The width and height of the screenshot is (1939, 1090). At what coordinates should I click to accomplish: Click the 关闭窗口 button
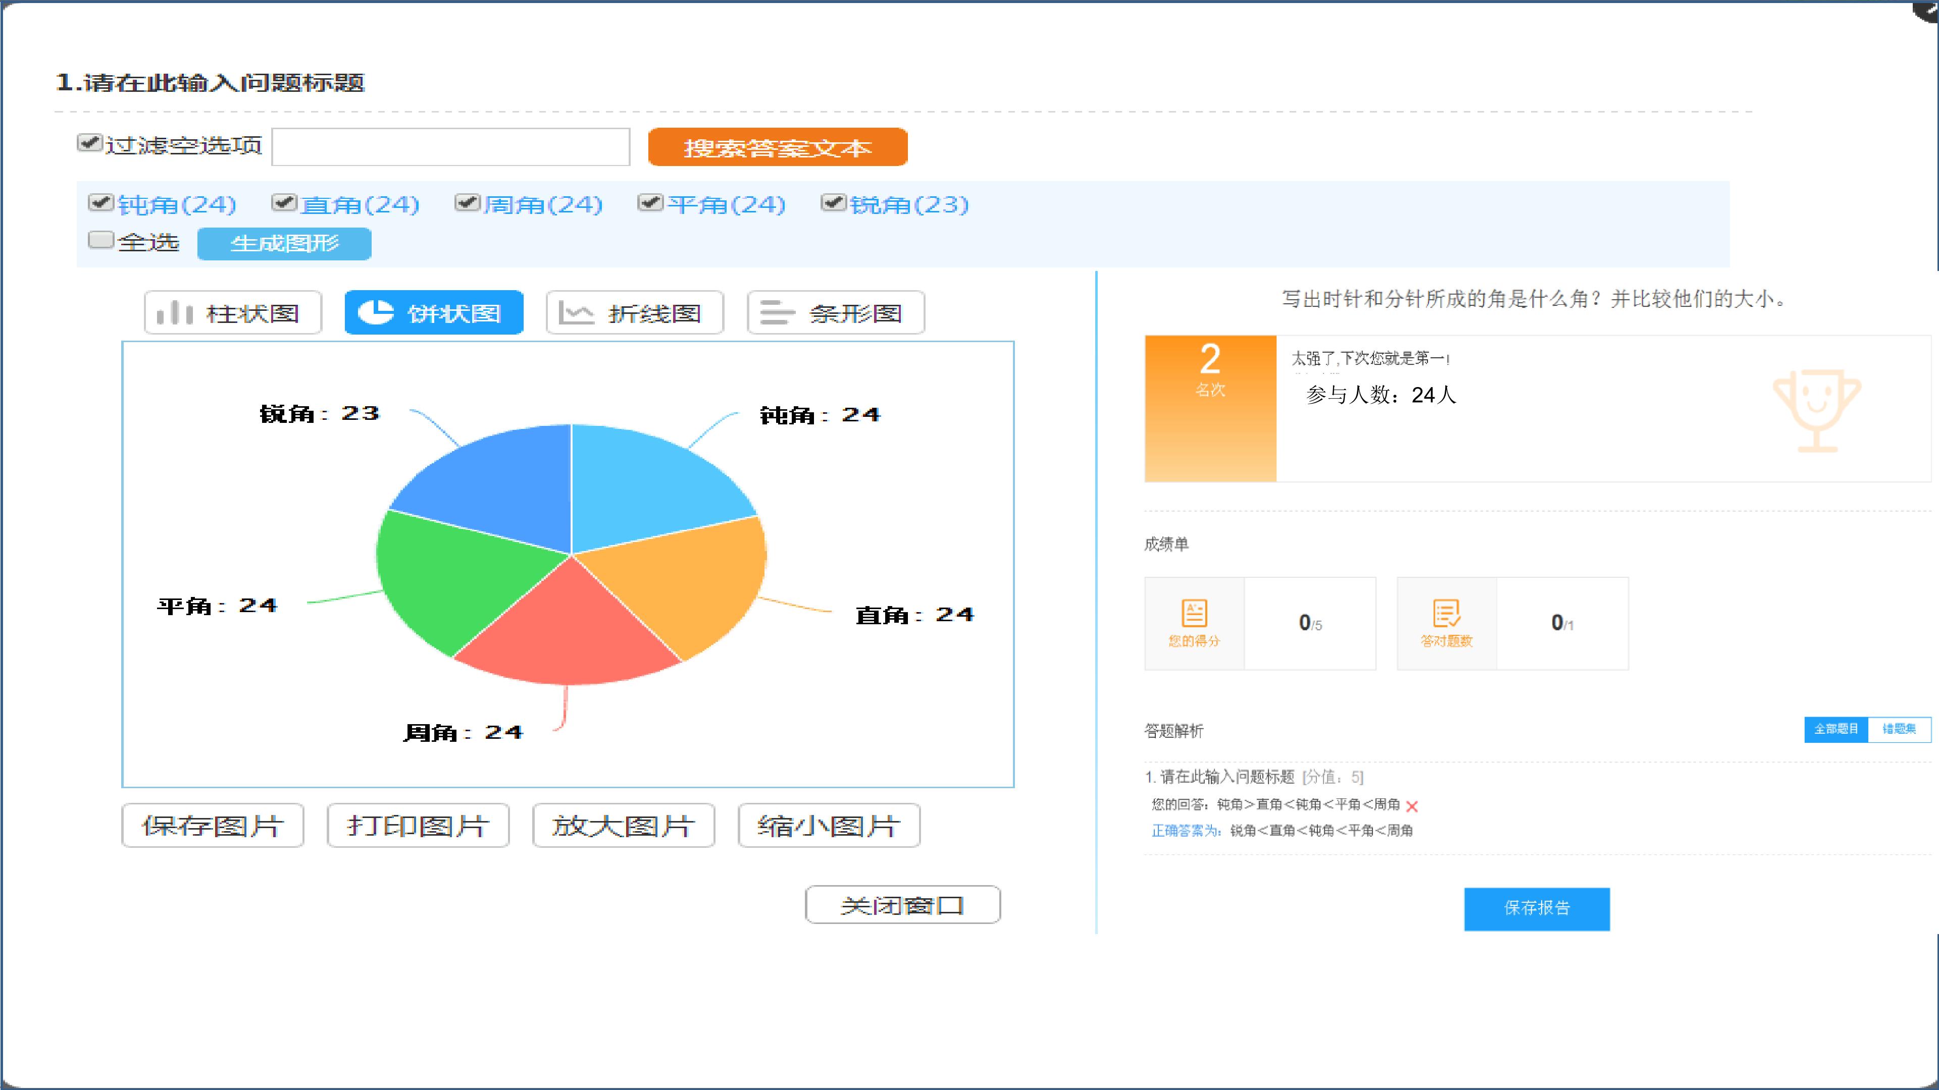pyautogui.click(x=902, y=904)
